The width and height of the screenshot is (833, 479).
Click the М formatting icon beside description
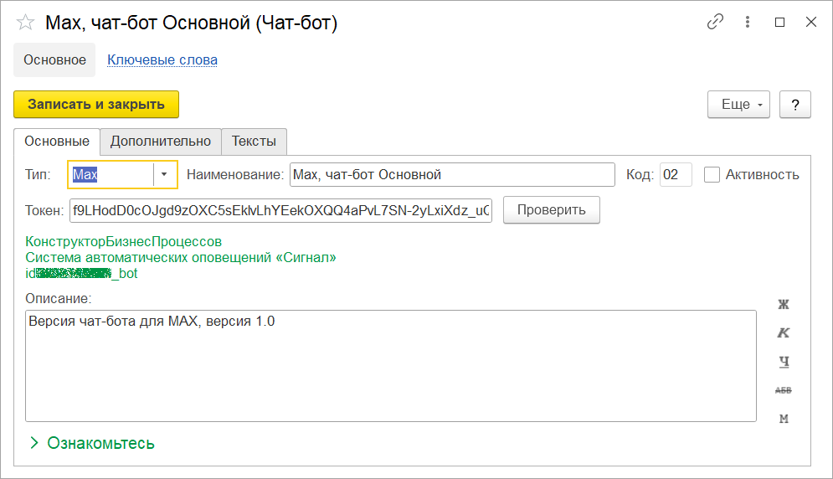pos(784,419)
